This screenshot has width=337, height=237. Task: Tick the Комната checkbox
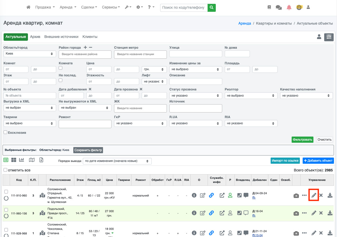60,68
